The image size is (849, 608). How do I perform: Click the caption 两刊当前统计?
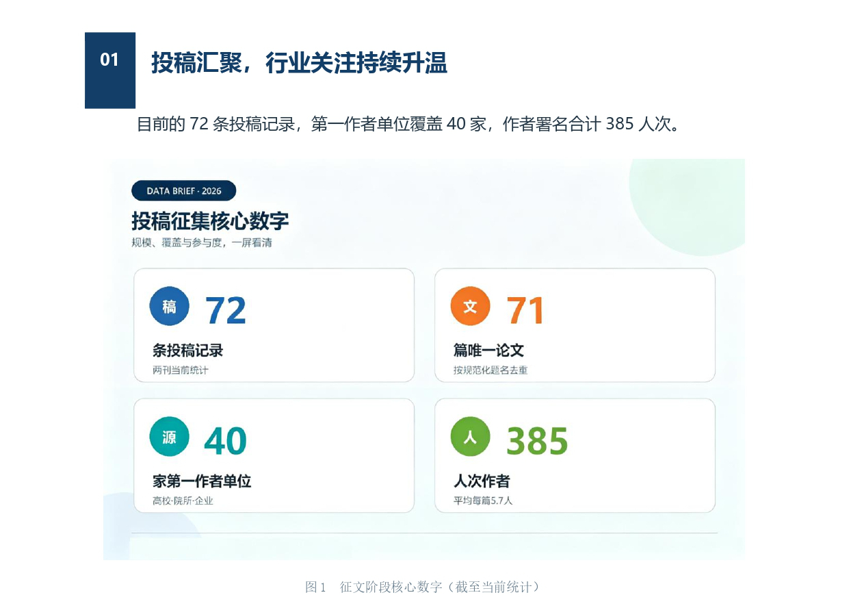pos(181,370)
